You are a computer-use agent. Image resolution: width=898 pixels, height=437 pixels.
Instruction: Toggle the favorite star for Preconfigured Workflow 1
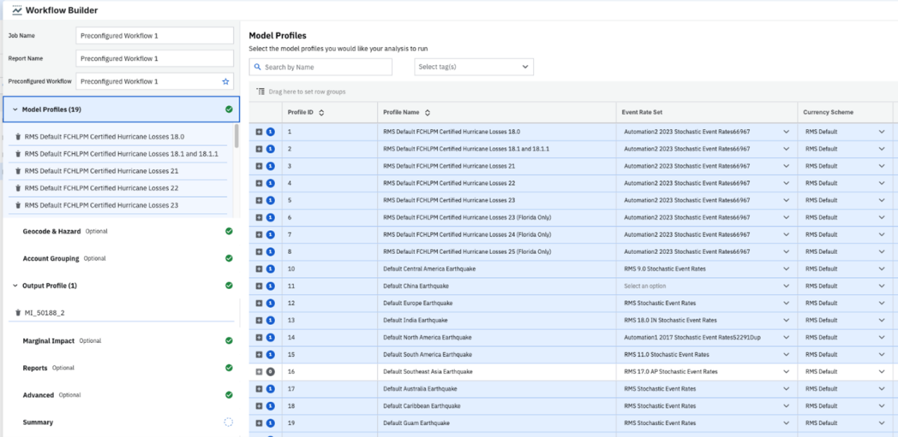[225, 81]
